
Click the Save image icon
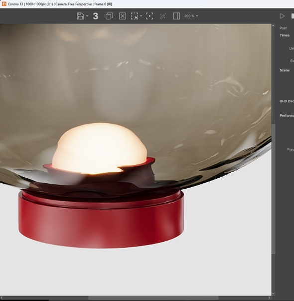pyautogui.click(x=80, y=16)
